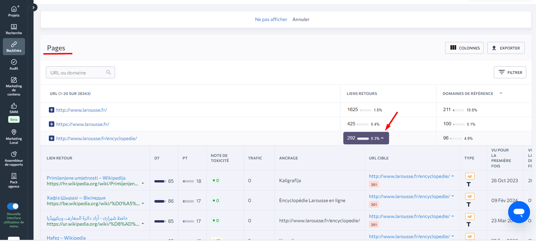Screen dimensions: 536x241
Task: Open Assembleur de rapports in sidebar
Action: point(14,159)
